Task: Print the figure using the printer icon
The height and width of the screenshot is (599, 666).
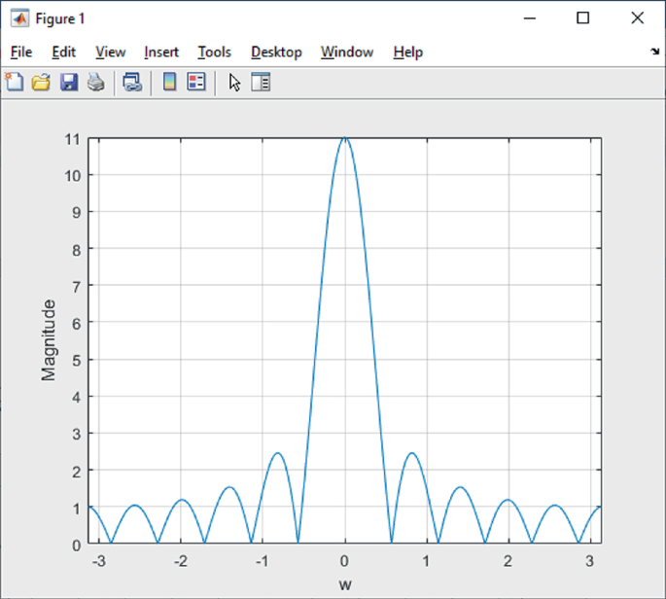Action: point(95,83)
